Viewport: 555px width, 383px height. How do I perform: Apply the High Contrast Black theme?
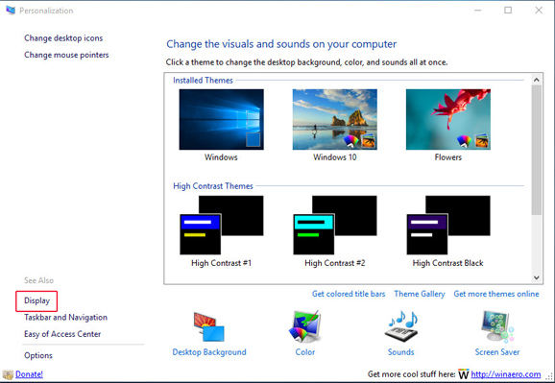[448, 226]
